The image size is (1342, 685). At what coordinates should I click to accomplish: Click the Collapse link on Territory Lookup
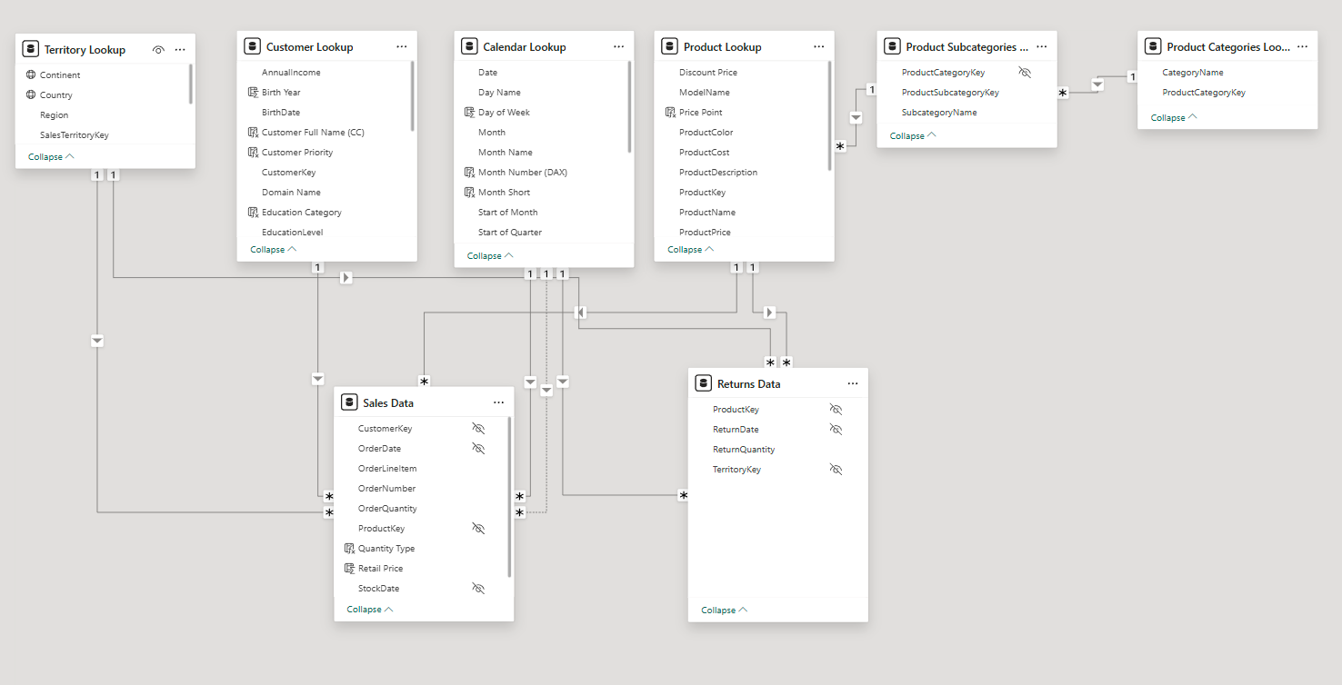[x=45, y=156]
